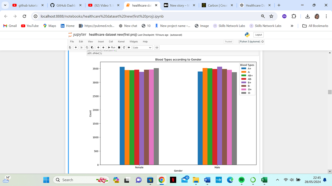This screenshot has height=186, width=332.
Task: Save the notebook checkpoint
Action: coord(70,47)
